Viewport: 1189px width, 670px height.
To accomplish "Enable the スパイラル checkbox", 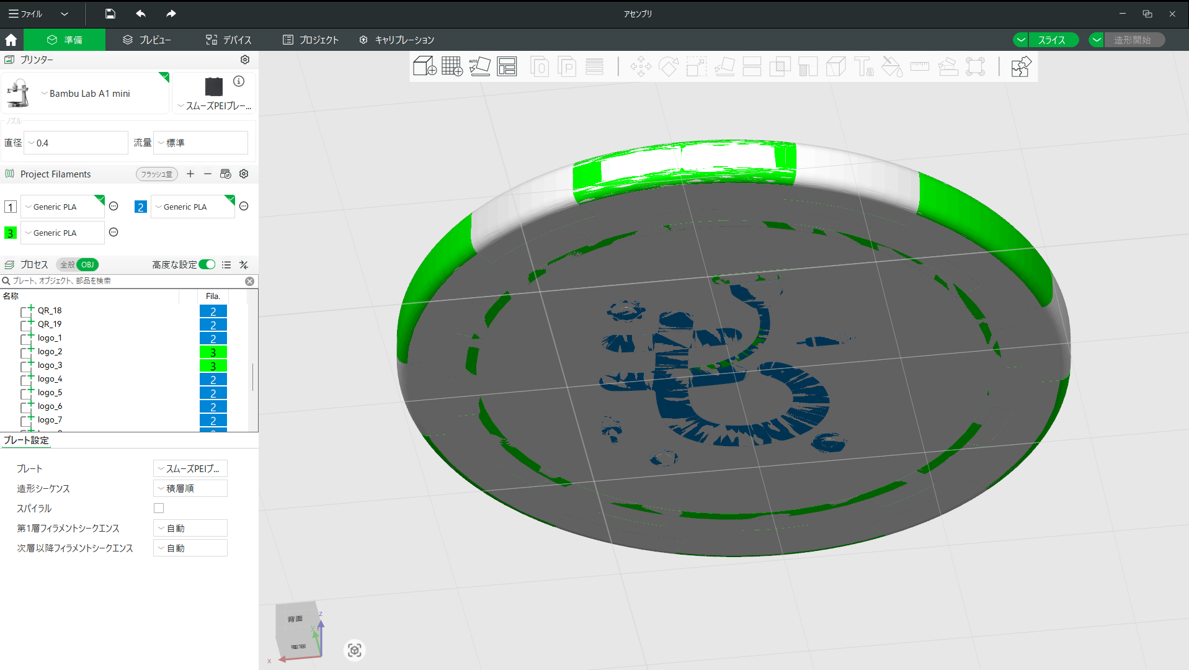I will pyautogui.click(x=159, y=508).
